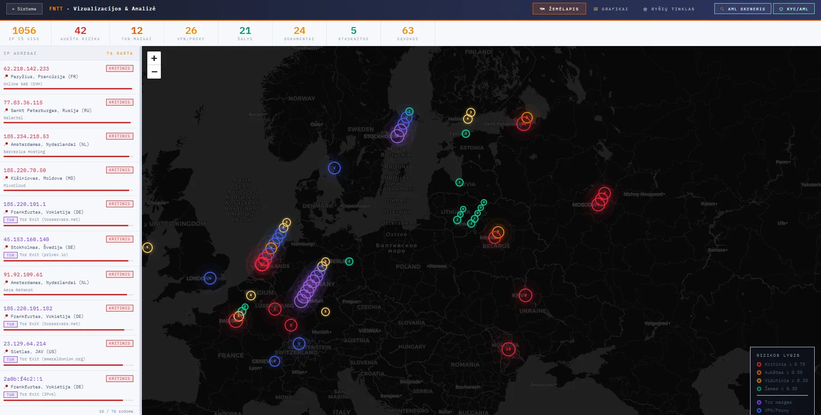Screen dimensions: 821x415
Task: Select IP address 185.234.218.53
Action: 26,136
